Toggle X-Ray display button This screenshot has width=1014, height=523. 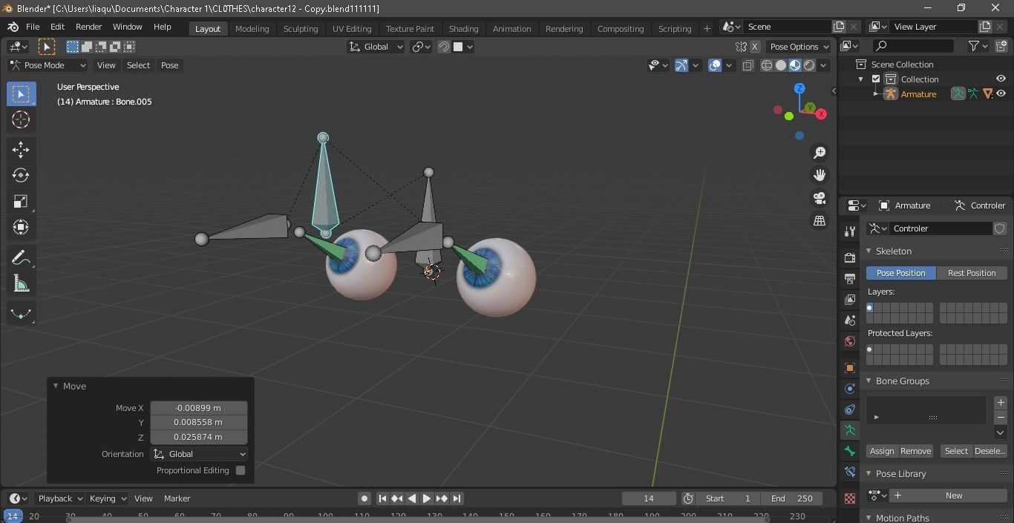[x=748, y=65]
